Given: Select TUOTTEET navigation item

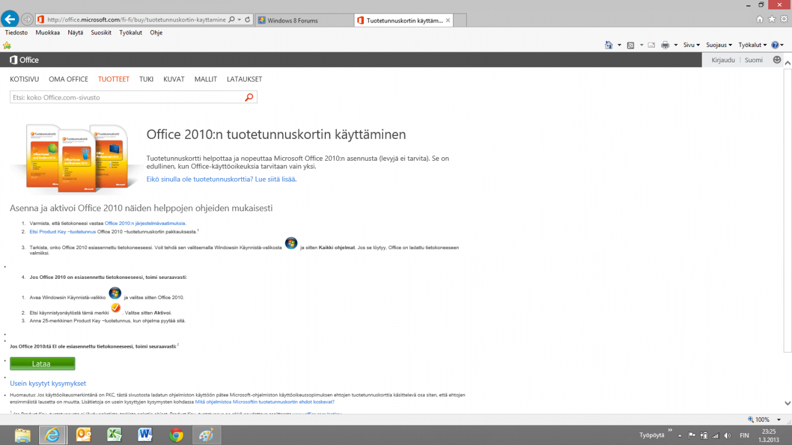Looking at the screenshot, I should [x=113, y=79].
